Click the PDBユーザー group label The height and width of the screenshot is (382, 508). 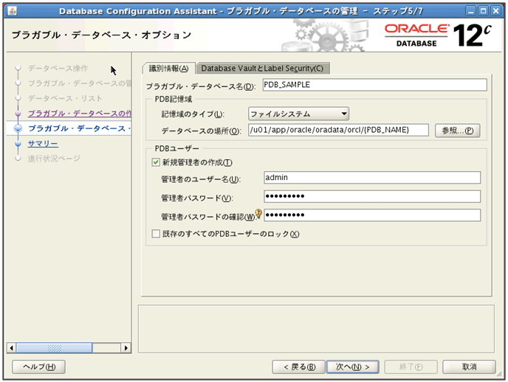tap(177, 148)
